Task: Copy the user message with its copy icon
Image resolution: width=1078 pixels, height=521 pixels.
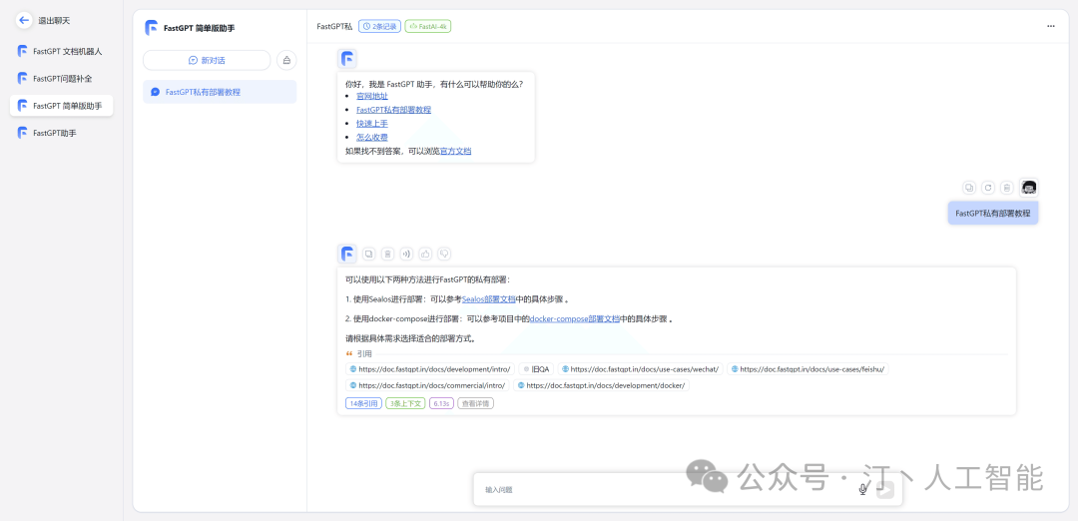Action: (969, 188)
